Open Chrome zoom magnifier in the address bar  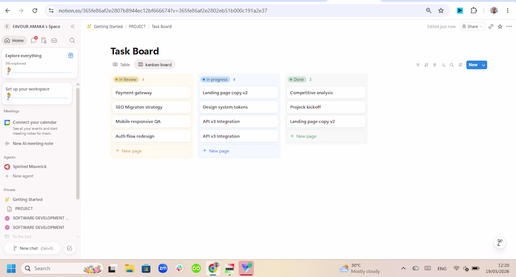pos(428,10)
